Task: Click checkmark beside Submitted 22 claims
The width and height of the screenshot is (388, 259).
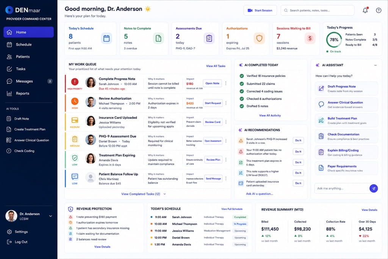Action: click(241, 84)
